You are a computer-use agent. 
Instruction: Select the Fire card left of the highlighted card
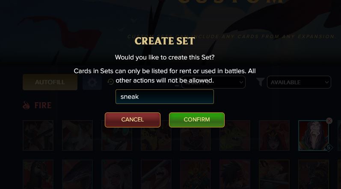274,136
